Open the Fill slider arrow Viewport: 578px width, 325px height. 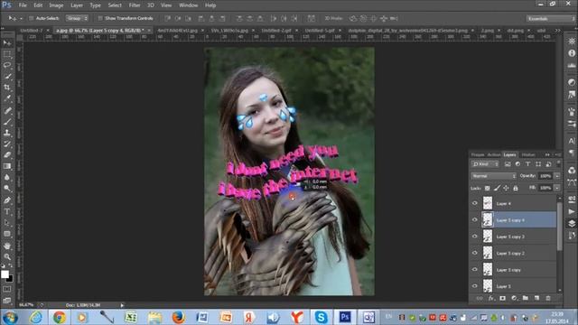(557, 188)
